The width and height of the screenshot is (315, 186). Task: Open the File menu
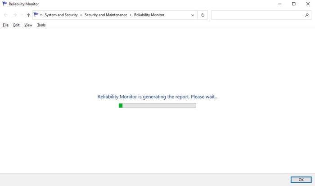(x=5, y=25)
